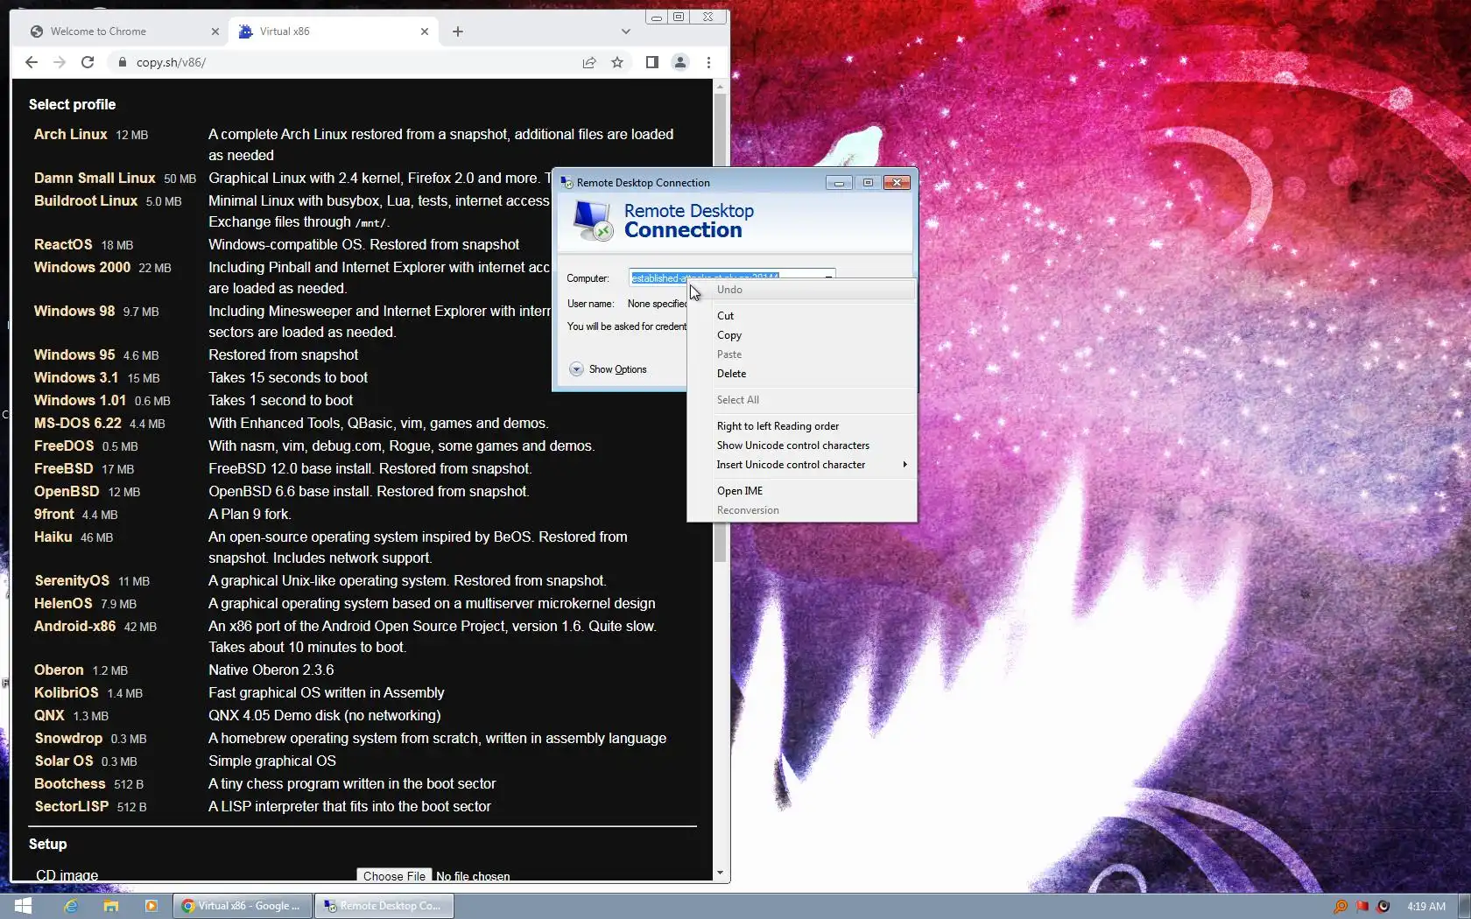Viewport: 1471px width, 919px height.
Task: Open File Explorer from taskbar
Action: pos(111,906)
